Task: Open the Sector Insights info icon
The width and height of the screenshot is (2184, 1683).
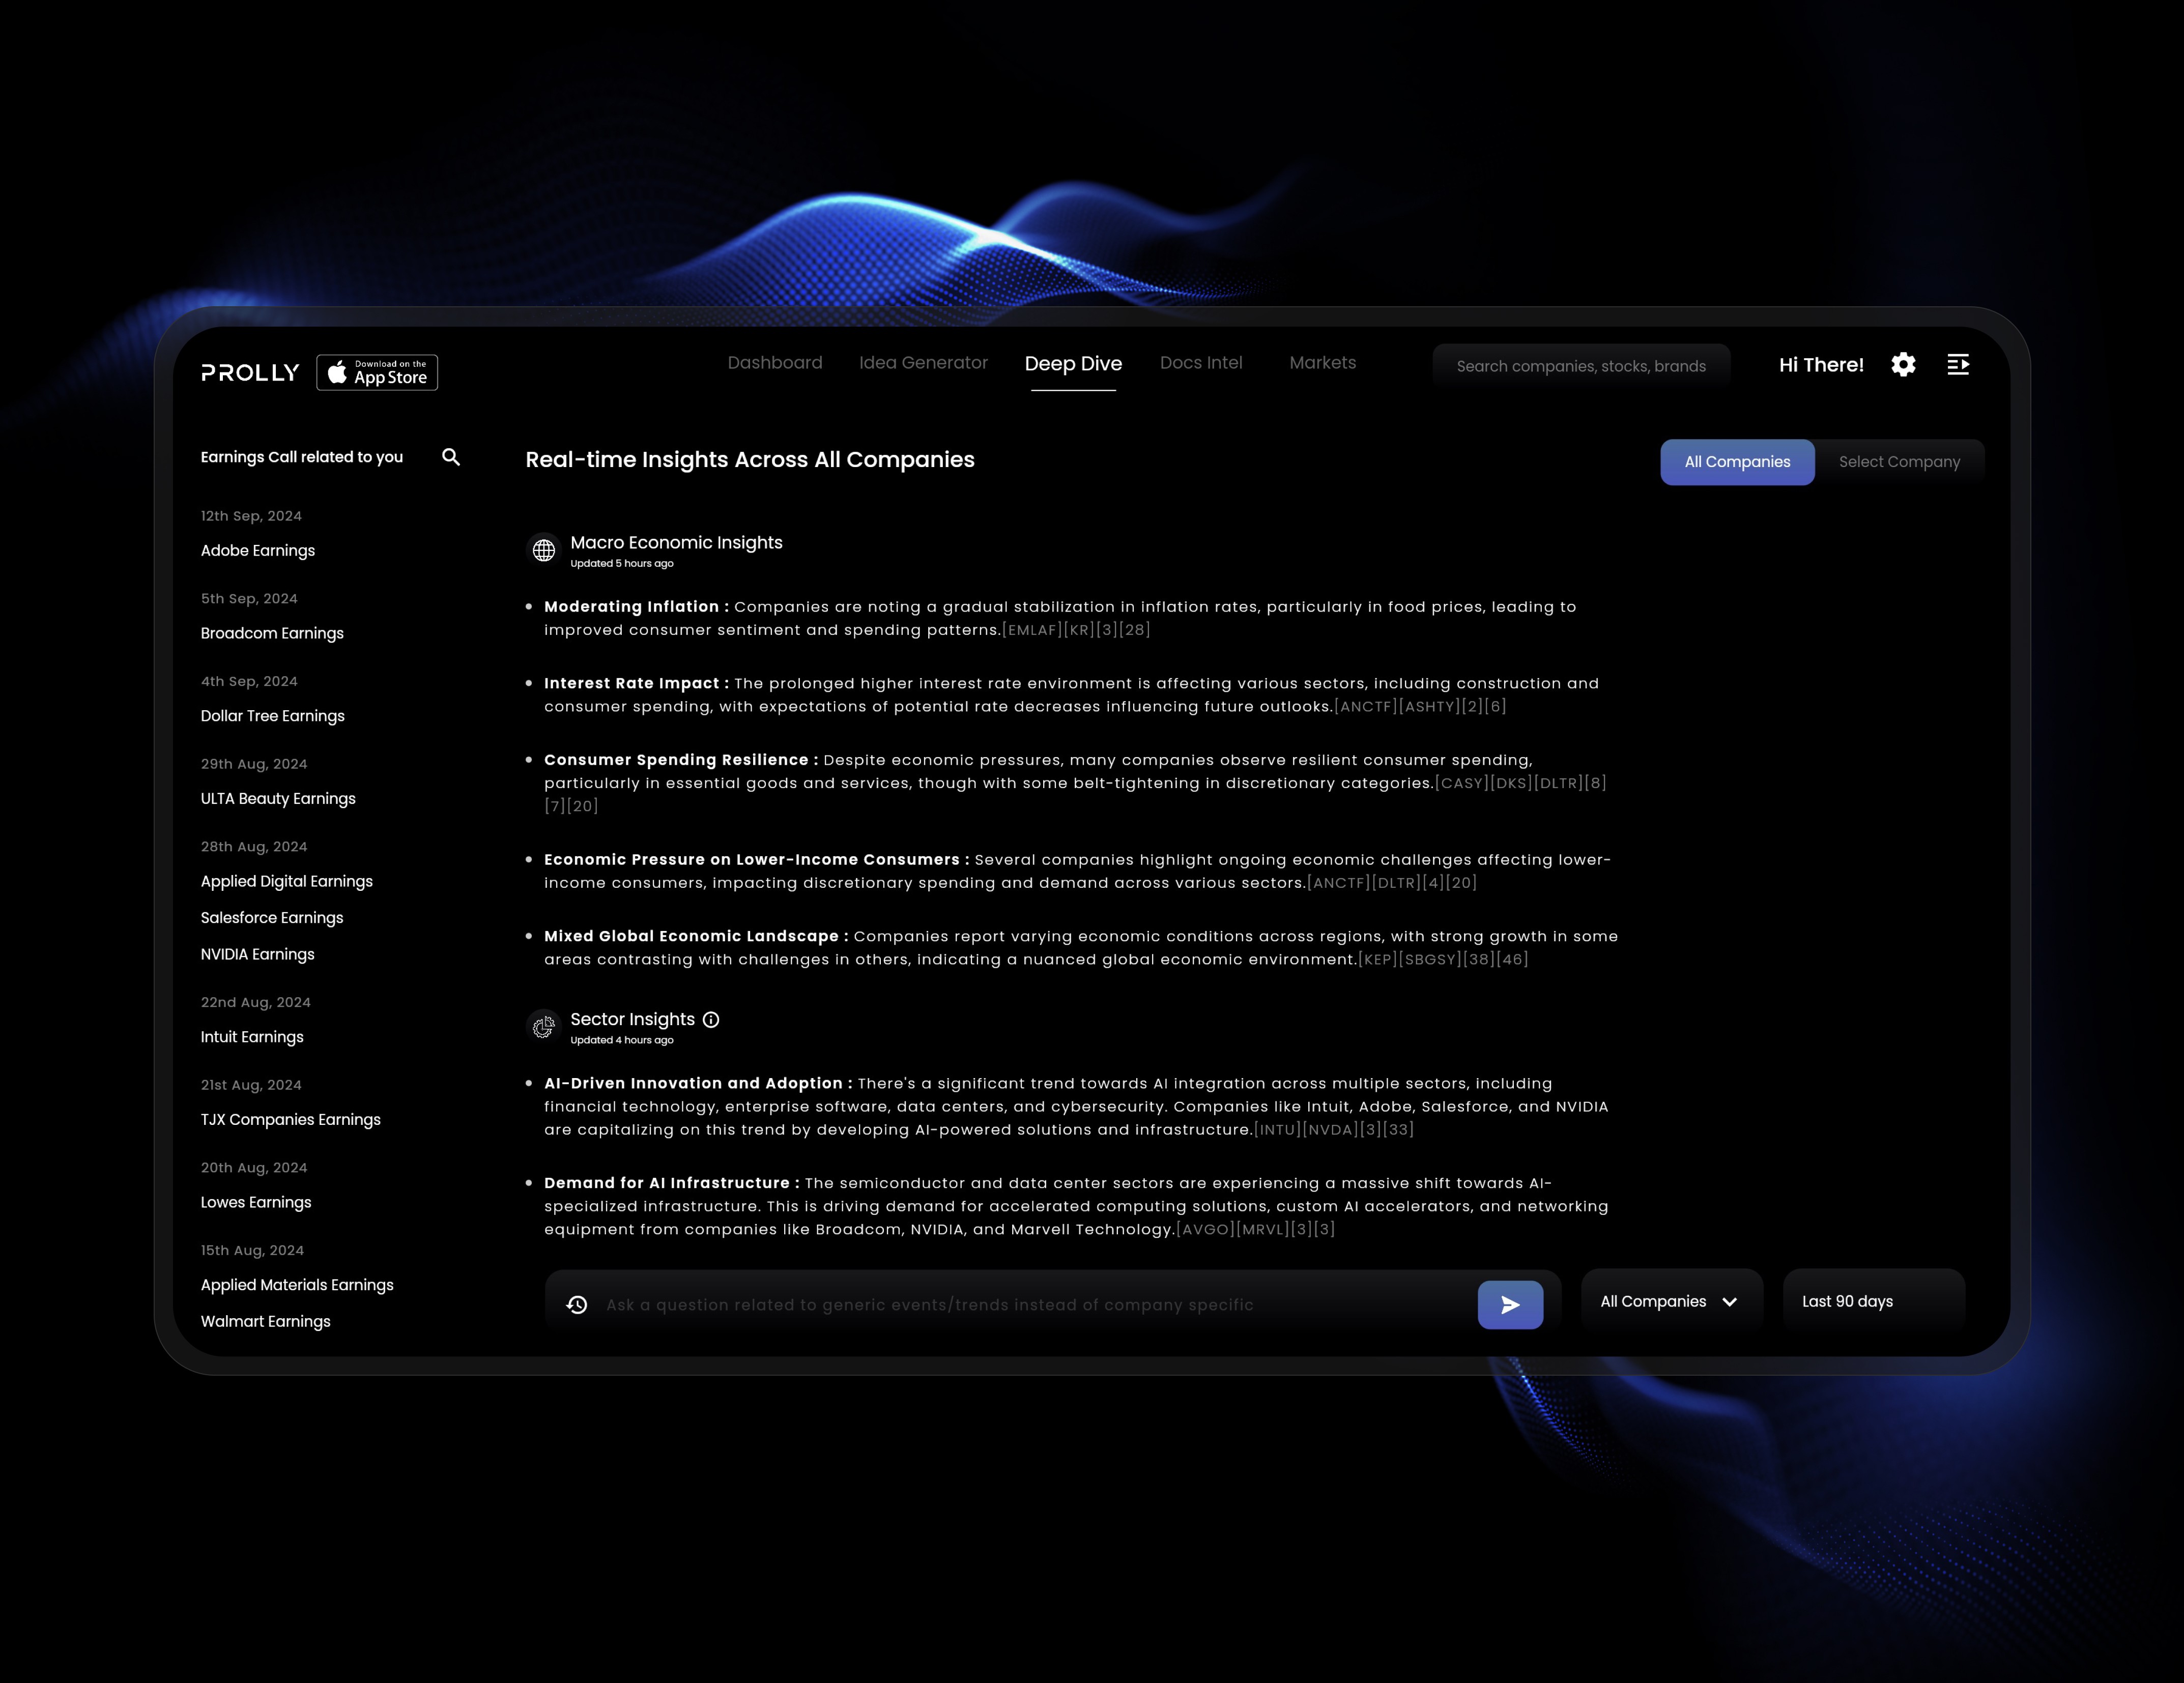Action: point(711,1019)
